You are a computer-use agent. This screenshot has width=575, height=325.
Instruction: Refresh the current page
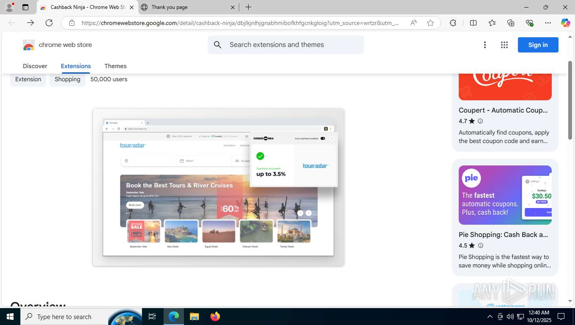[x=49, y=23]
